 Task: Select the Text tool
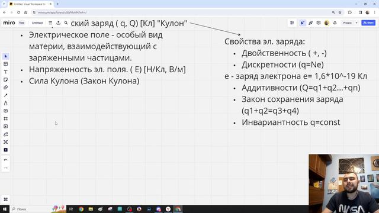pos(5,72)
